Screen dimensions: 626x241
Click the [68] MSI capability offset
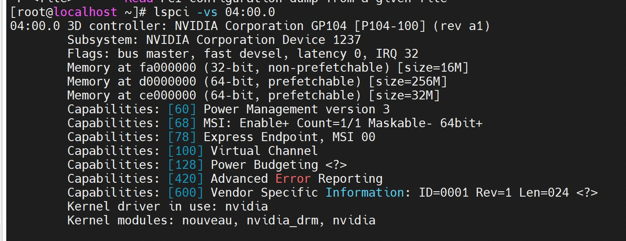[182, 123]
